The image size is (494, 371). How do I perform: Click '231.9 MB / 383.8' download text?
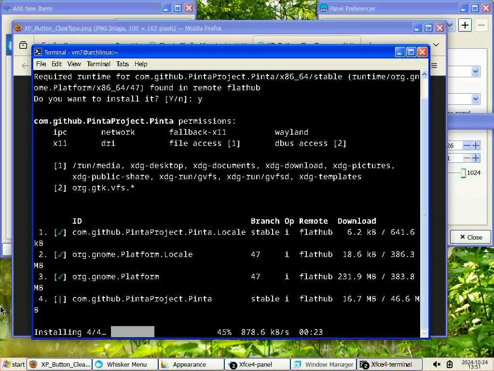point(376,277)
